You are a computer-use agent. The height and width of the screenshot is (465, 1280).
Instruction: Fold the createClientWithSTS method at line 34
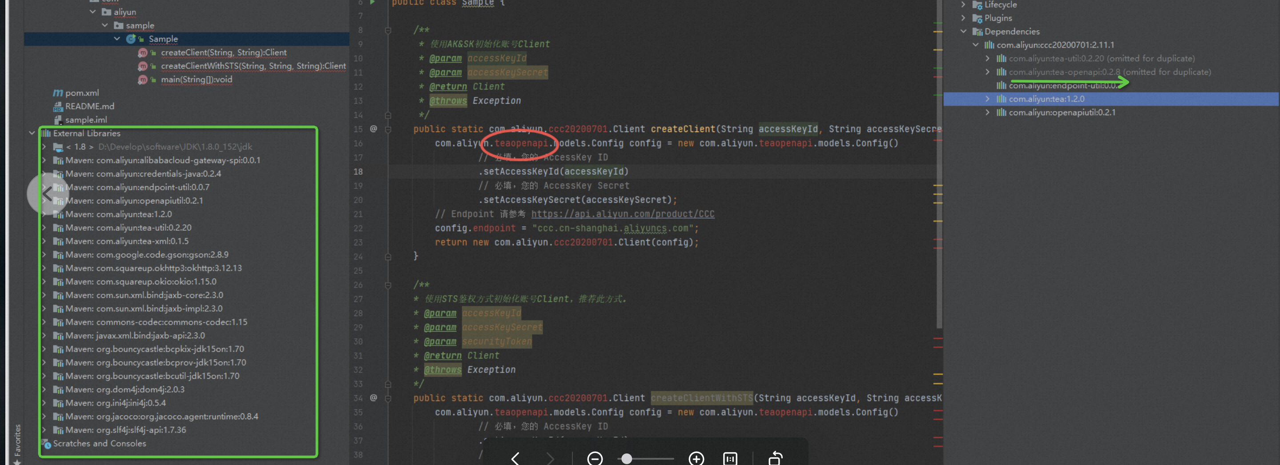[x=388, y=398]
